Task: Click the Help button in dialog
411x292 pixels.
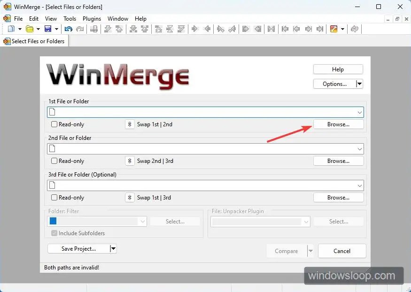Action: point(338,69)
